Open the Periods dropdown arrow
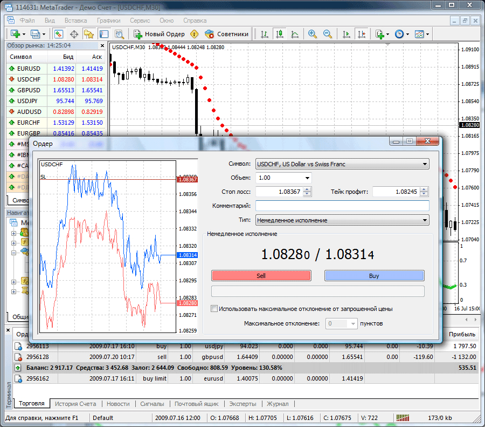 (408, 34)
